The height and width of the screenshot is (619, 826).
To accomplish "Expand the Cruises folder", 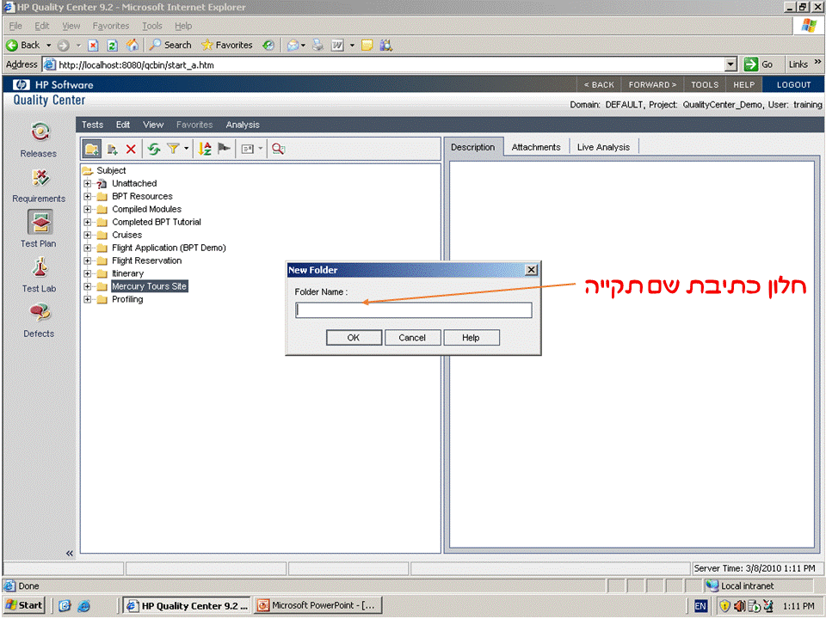I will [x=88, y=236].
